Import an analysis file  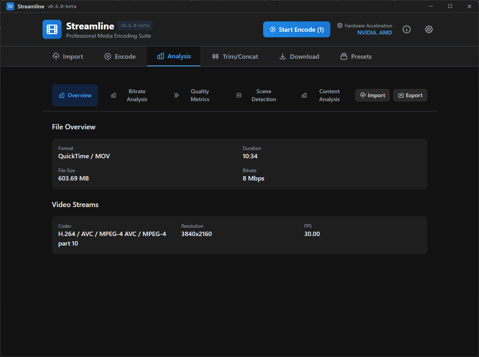click(372, 95)
